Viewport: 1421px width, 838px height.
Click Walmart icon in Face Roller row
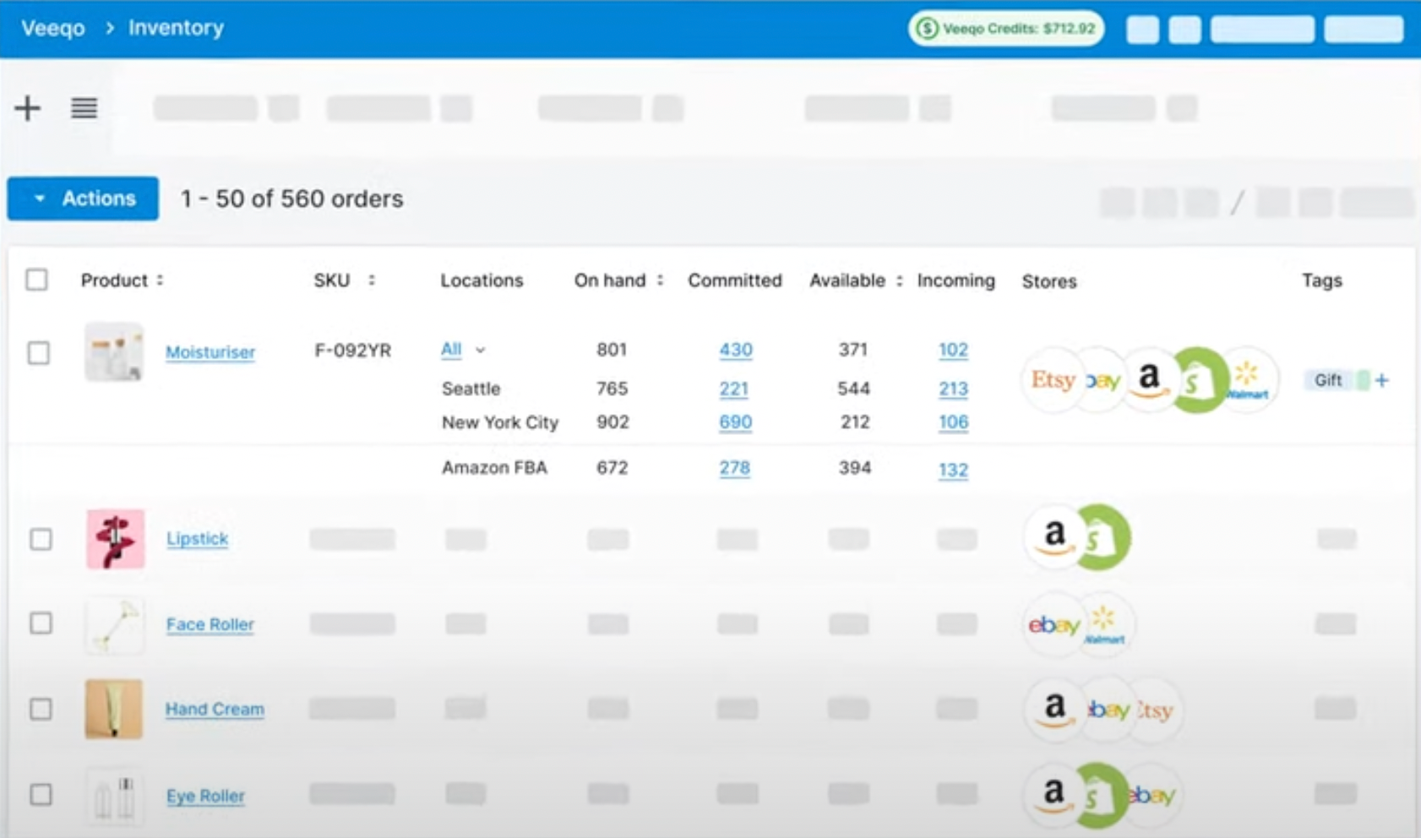pyautogui.click(x=1107, y=625)
